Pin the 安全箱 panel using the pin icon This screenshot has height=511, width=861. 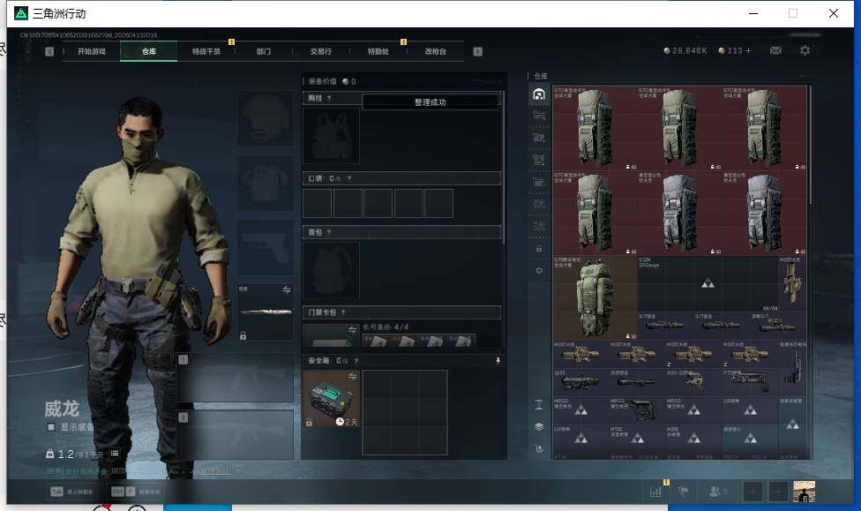(x=496, y=359)
